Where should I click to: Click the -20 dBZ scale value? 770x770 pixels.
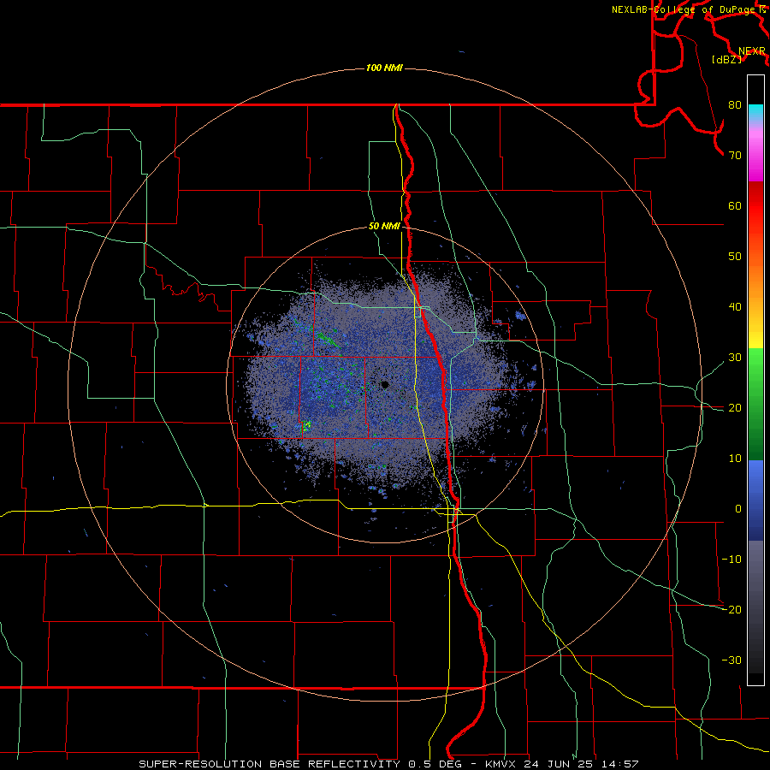[x=731, y=610]
